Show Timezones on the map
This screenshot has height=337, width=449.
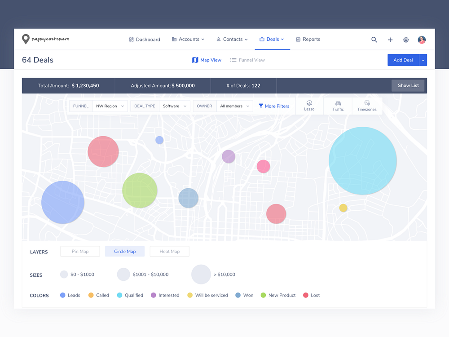click(x=366, y=106)
